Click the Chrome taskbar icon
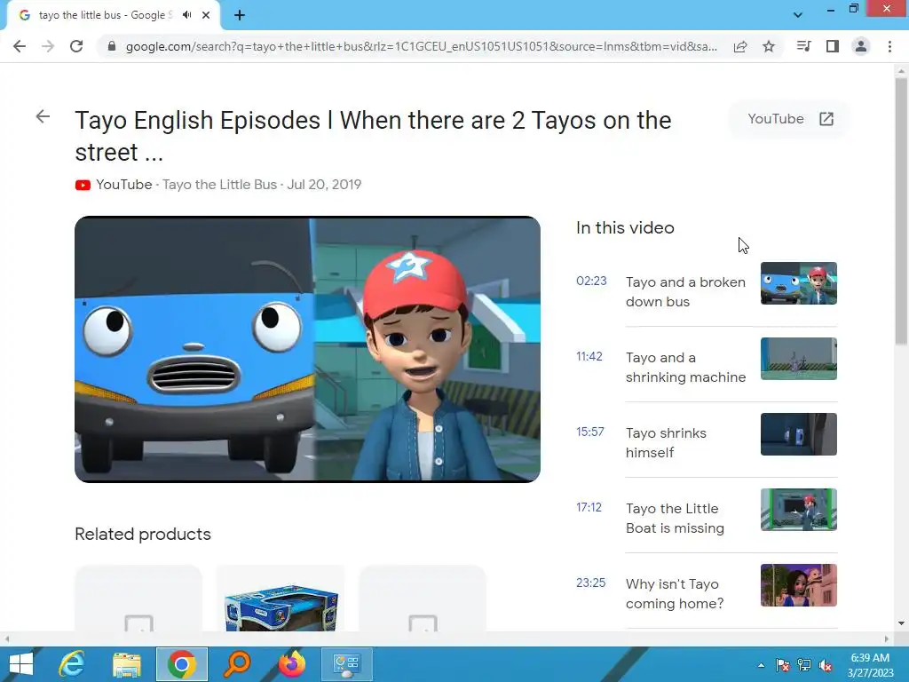Viewport: 909px width, 682px height. pos(181,664)
